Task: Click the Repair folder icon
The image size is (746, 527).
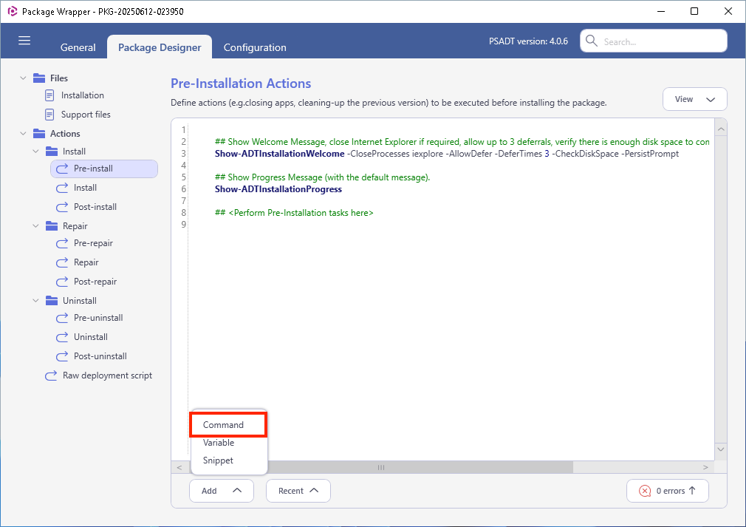Action: tap(52, 226)
